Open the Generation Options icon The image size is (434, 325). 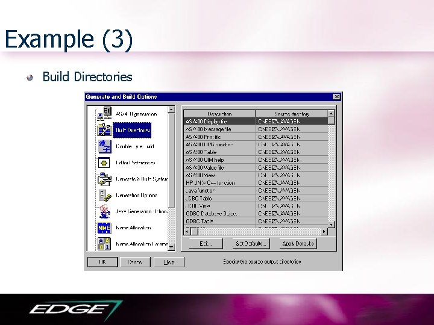pos(105,195)
